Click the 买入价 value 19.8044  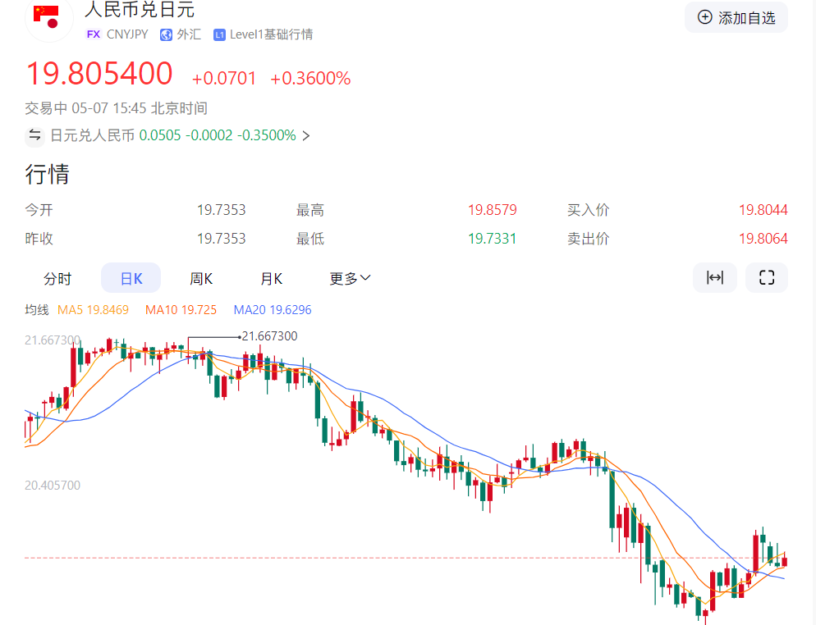(763, 210)
